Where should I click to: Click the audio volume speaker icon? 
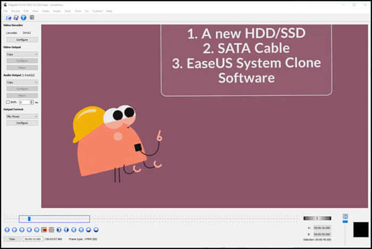(345, 216)
